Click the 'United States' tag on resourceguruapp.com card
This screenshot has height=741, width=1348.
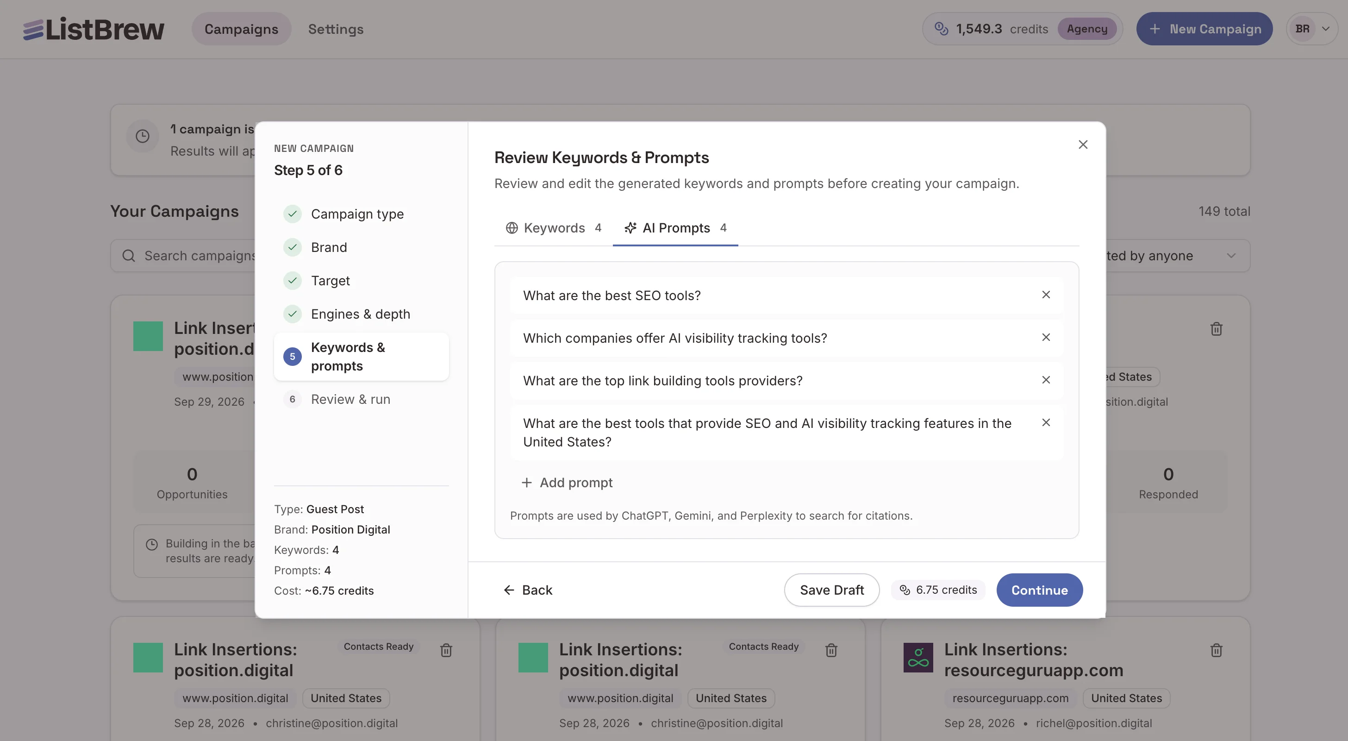tap(1126, 698)
